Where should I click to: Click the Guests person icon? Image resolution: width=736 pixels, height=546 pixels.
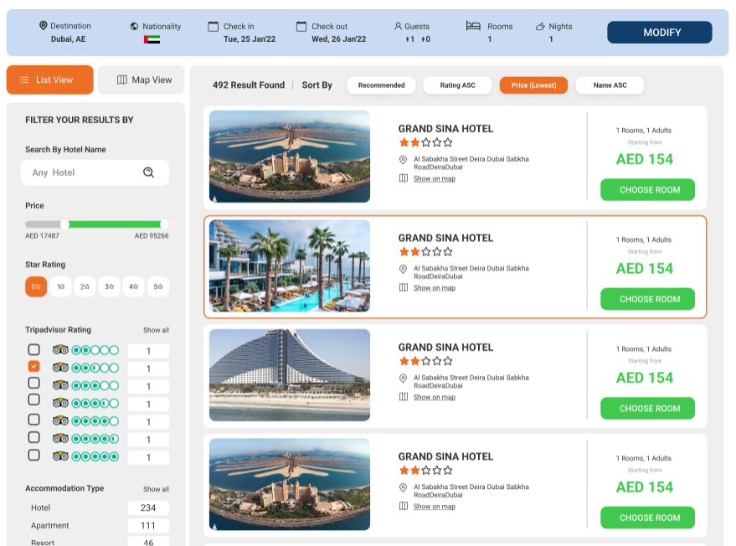[x=398, y=26]
